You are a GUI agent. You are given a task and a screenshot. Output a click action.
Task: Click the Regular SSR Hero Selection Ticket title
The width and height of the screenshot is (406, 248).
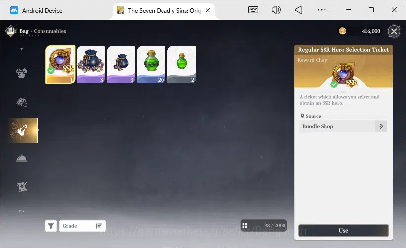[x=343, y=50]
